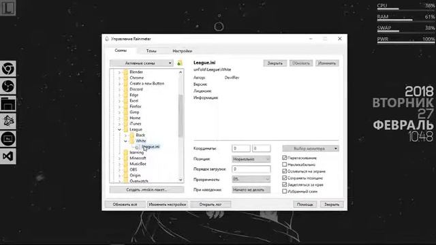Click the round launcher icon above Visual Studio
The image size is (436, 245).
pyautogui.click(x=7, y=139)
